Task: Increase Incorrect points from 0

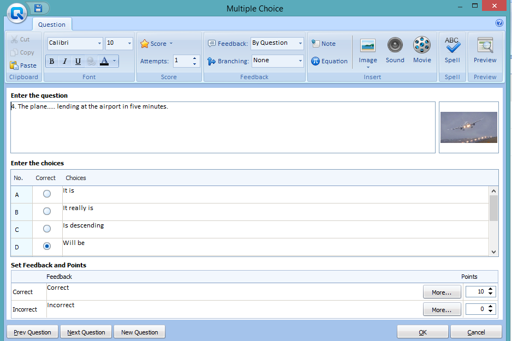Action: coord(491,307)
